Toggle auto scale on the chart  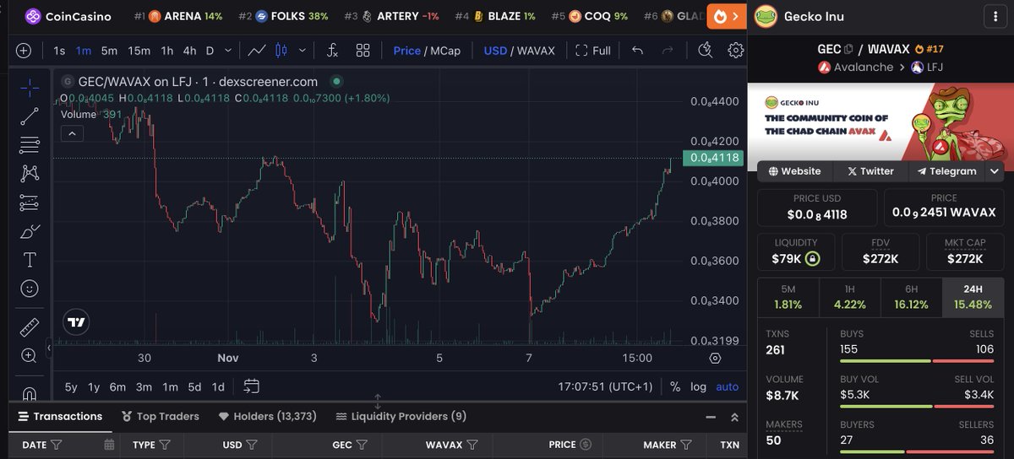(728, 386)
